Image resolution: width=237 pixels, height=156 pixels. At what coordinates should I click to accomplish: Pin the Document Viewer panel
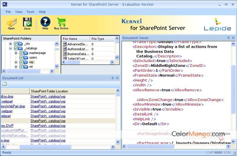(x=228, y=38)
